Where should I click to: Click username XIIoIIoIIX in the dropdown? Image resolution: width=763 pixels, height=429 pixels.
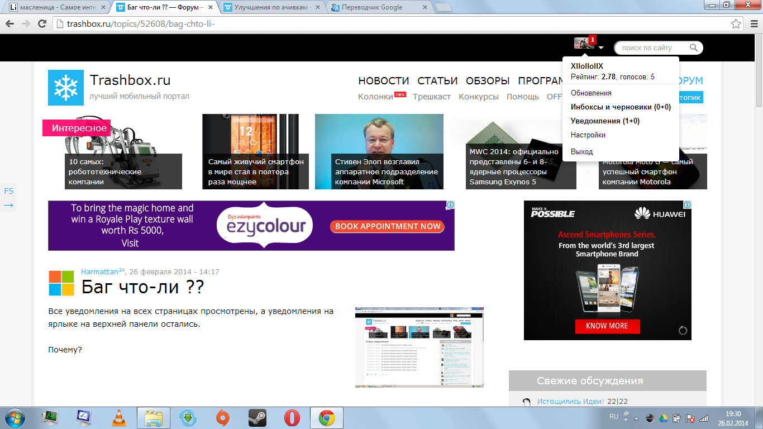pos(586,66)
